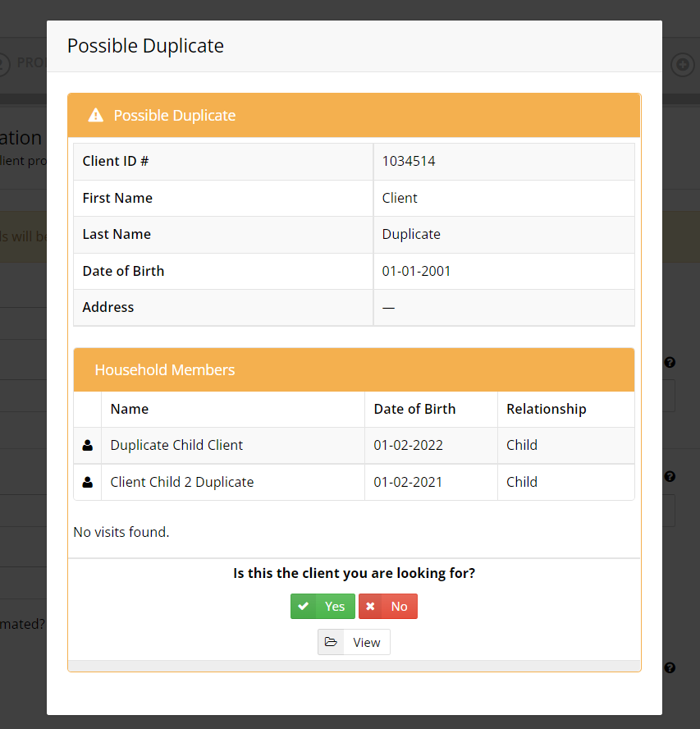700x729 pixels.
Task: Click the warning triangle icon in the header
Action: click(96, 115)
